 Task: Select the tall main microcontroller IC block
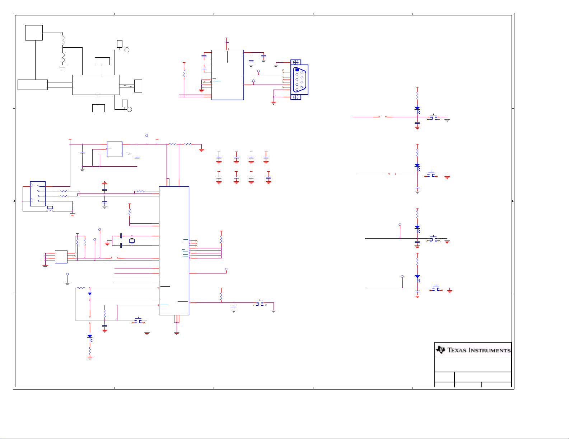click(174, 251)
